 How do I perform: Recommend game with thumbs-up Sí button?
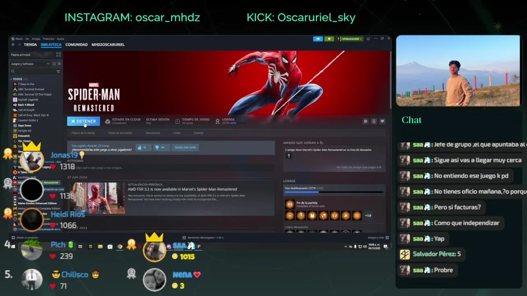pyautogui.click(x=144, y=147)
